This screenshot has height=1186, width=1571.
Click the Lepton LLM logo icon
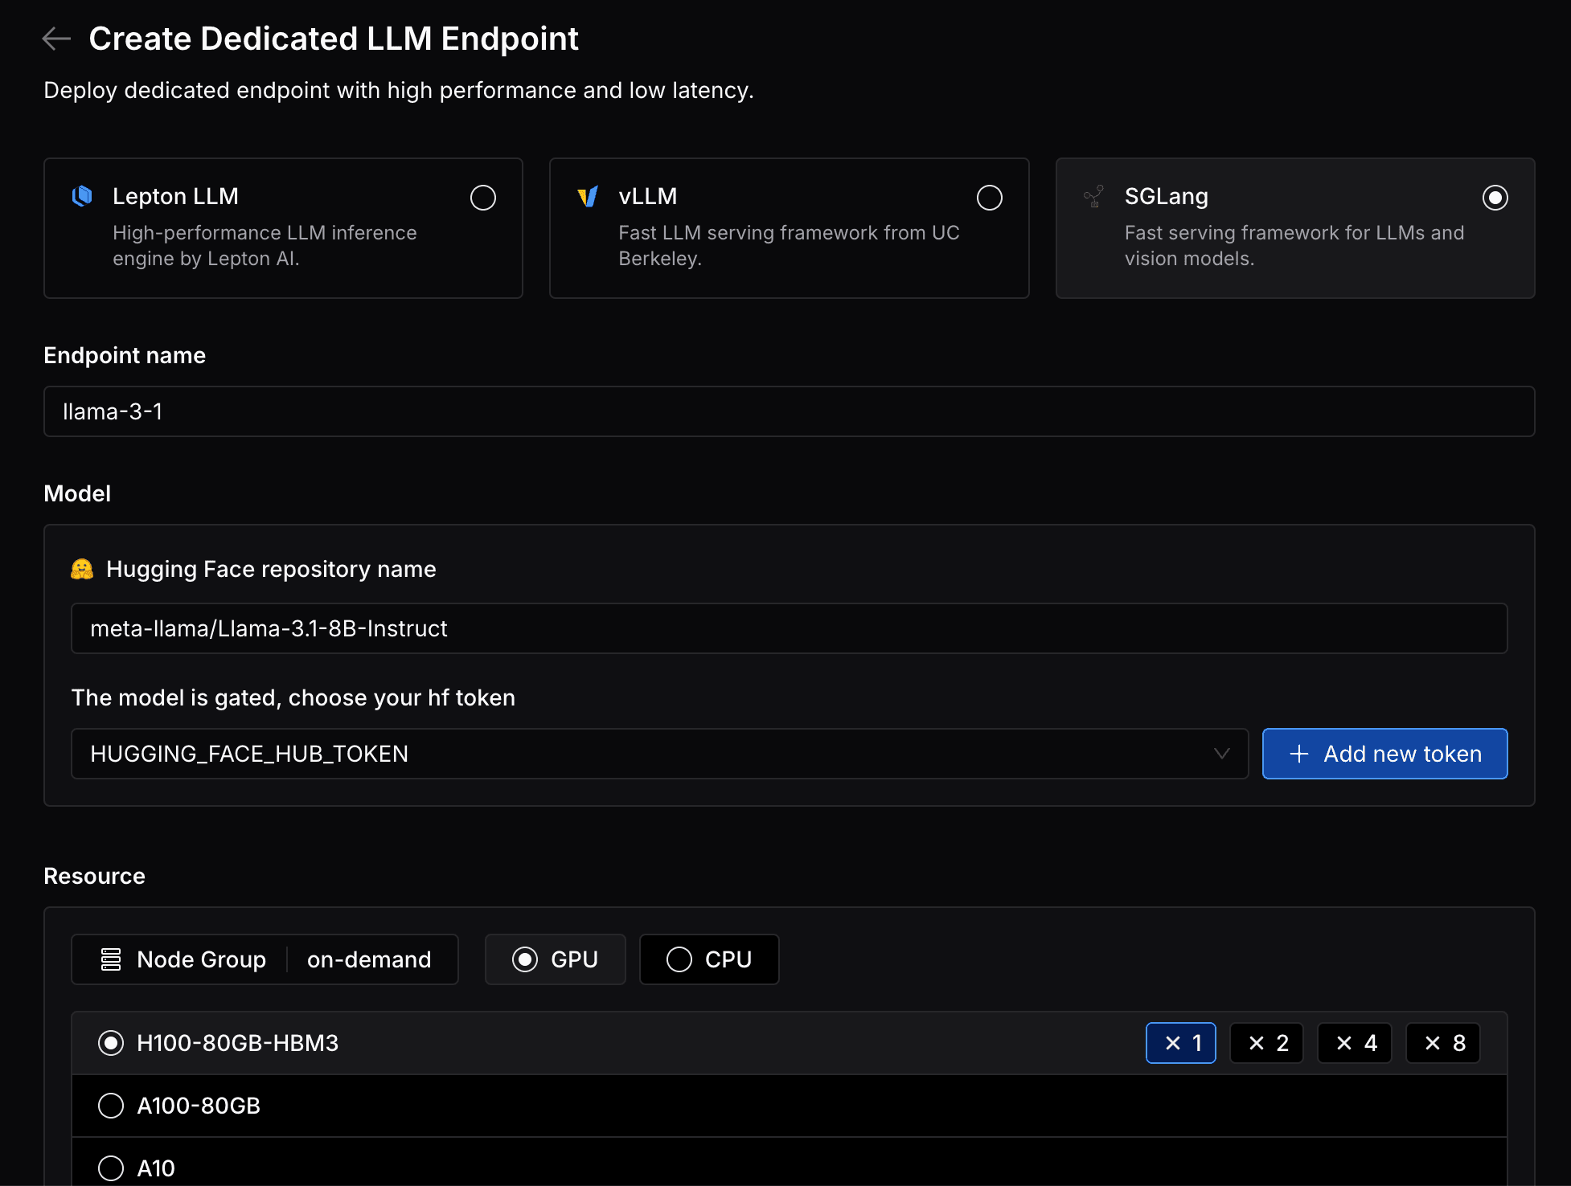pyautogui.click(x=82, y=196)
